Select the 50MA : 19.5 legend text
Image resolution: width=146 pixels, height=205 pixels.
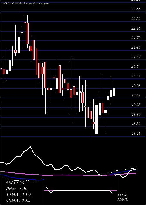pos(18,200)
